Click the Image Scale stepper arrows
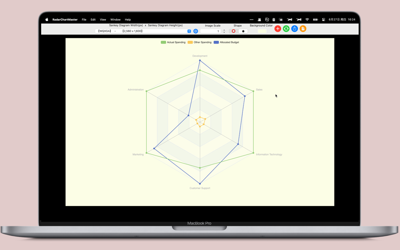Viewport: 400px width, 250px height. (224, 31)
